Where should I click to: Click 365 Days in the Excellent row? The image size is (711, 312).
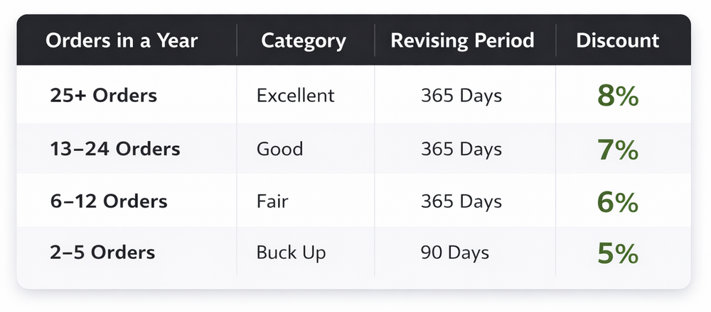(x=461, y=96)
